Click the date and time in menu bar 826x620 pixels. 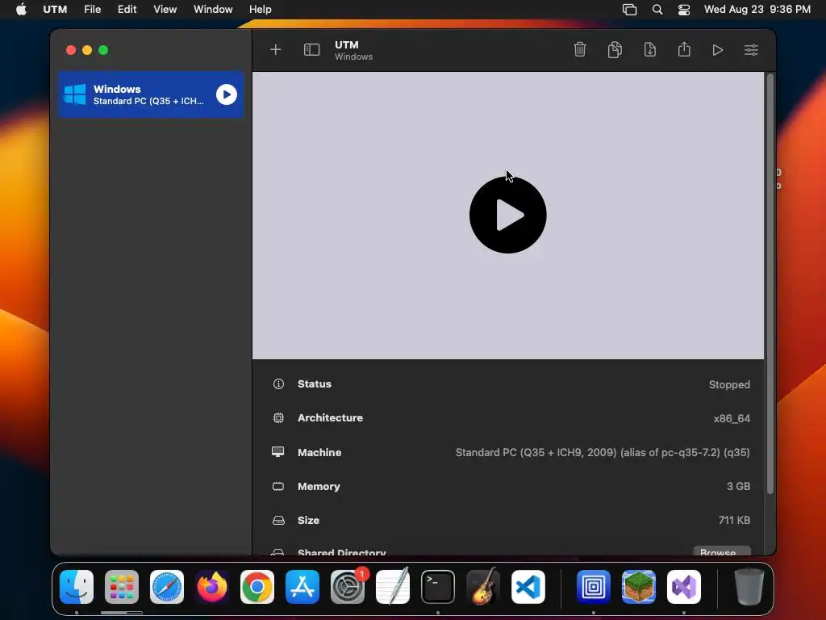tap(757, 10)
